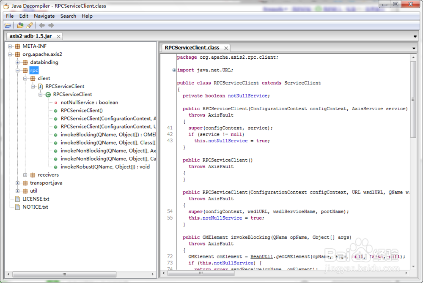Click the text "package org.apache.axis2.rpc.client;"
The image size is (423, 283).
point(228,57)
